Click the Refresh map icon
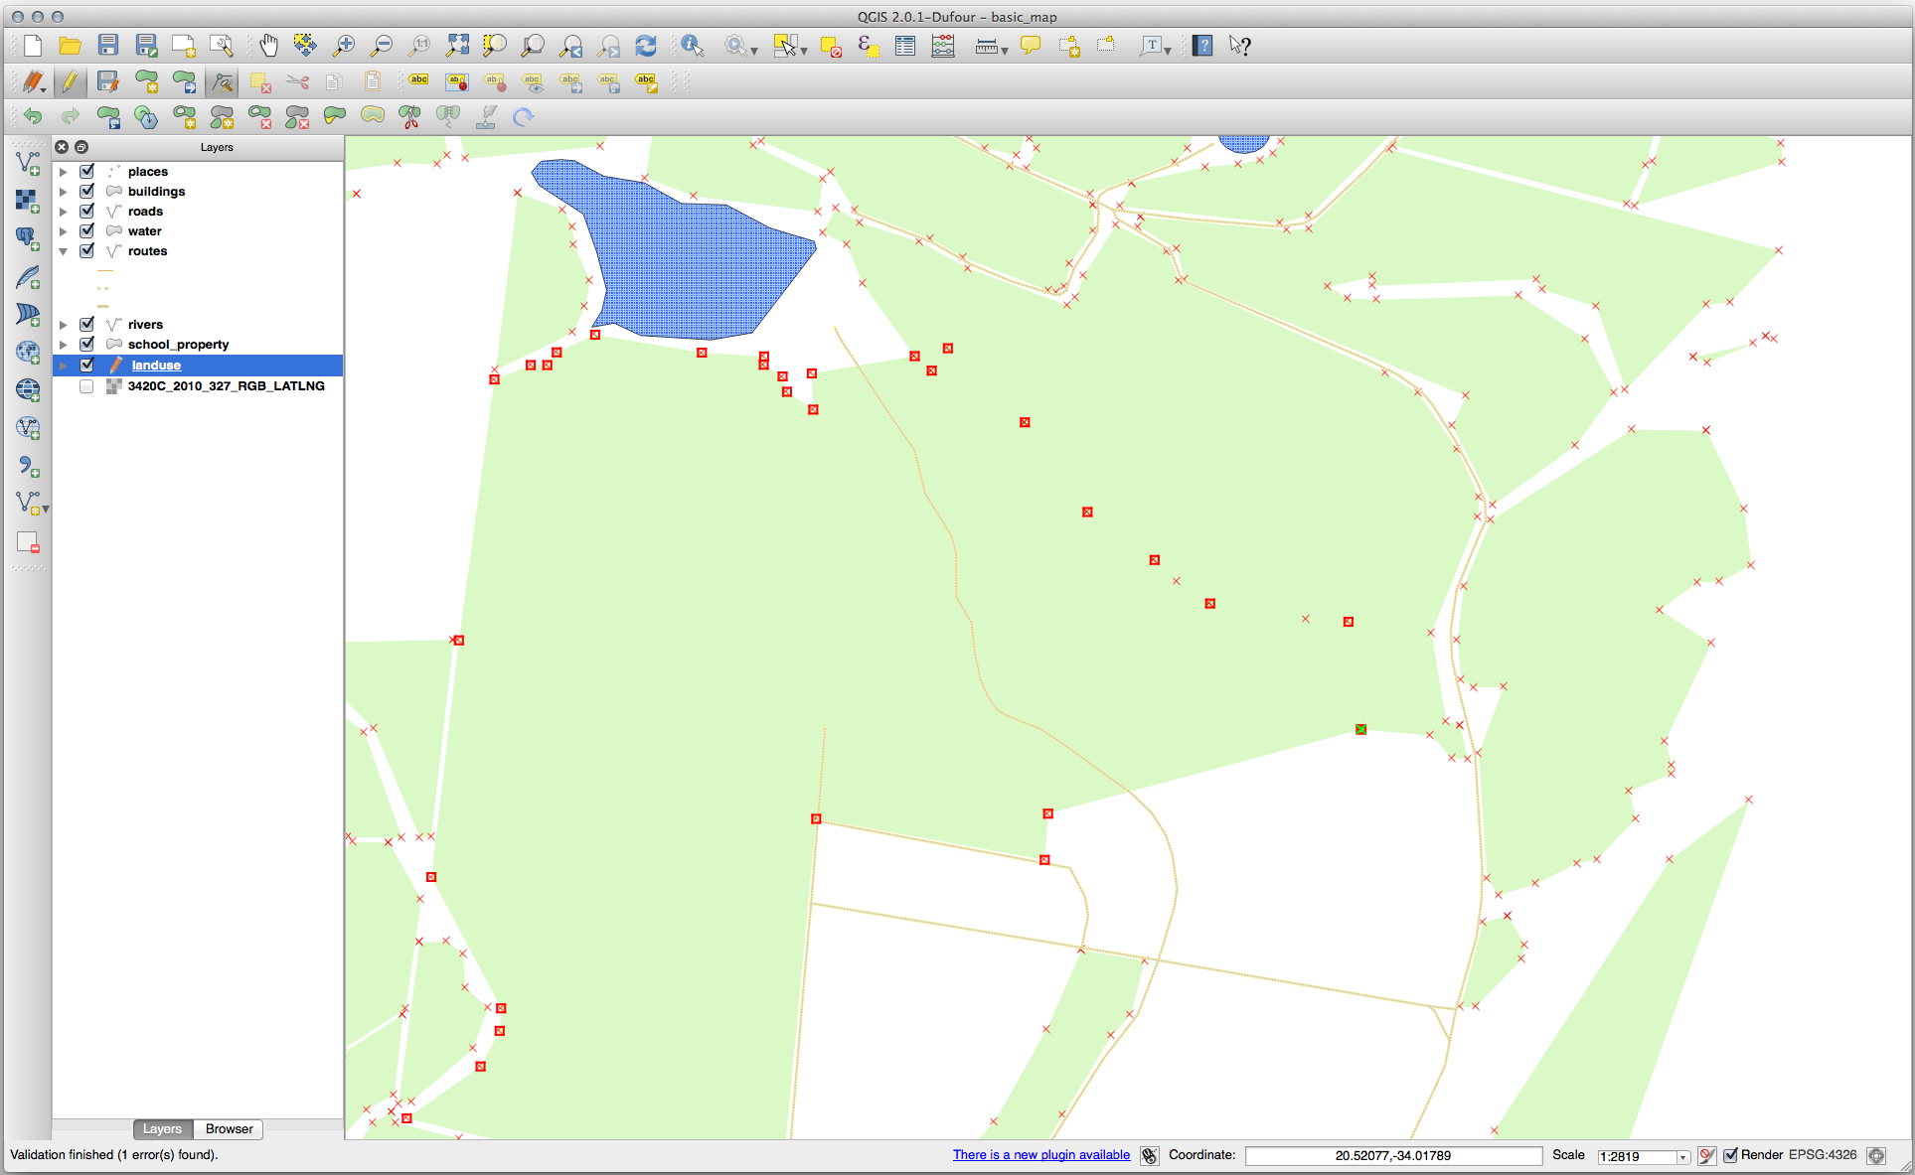The height and width of the screenshot is (1175, 1915). [x=646, y=46]
